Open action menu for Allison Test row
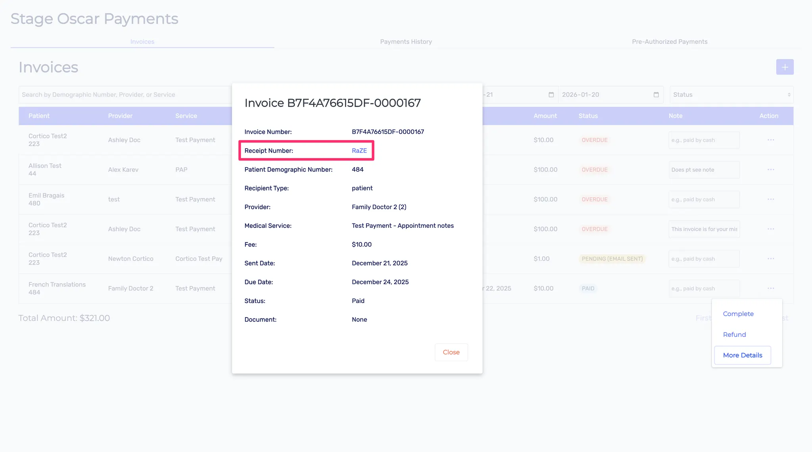812x452 pixels. coord(770,170)
